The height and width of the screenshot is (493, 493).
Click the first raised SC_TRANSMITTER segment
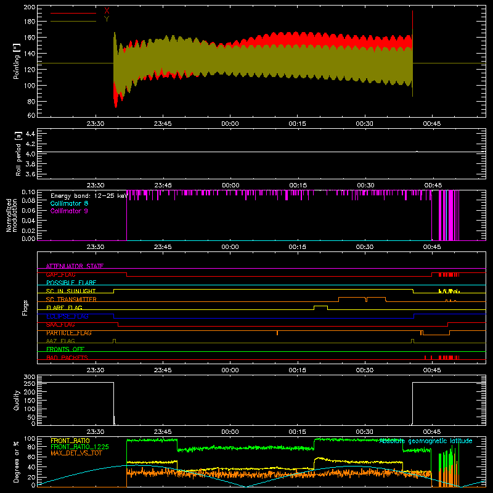(x=352, y=298)
